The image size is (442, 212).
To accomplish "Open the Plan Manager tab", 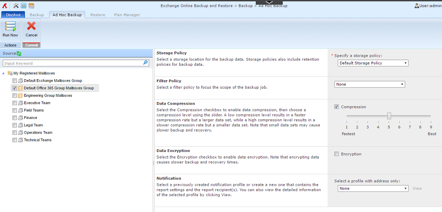I will point(127,15).
